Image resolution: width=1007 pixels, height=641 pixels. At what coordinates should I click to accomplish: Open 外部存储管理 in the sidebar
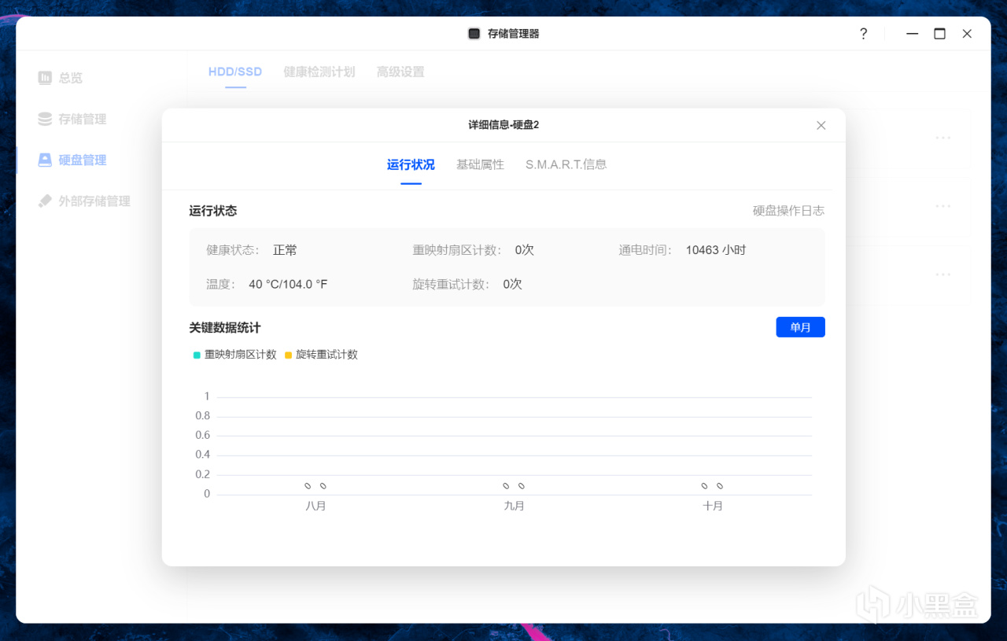pyautogui.click(x=94, y=201)
